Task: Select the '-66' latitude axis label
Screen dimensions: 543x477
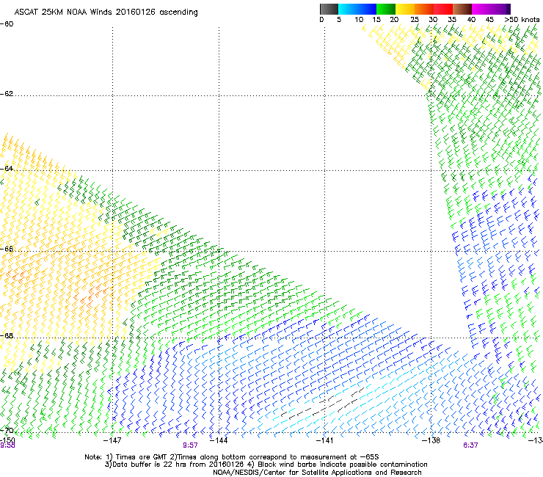Action: point(7,249)
